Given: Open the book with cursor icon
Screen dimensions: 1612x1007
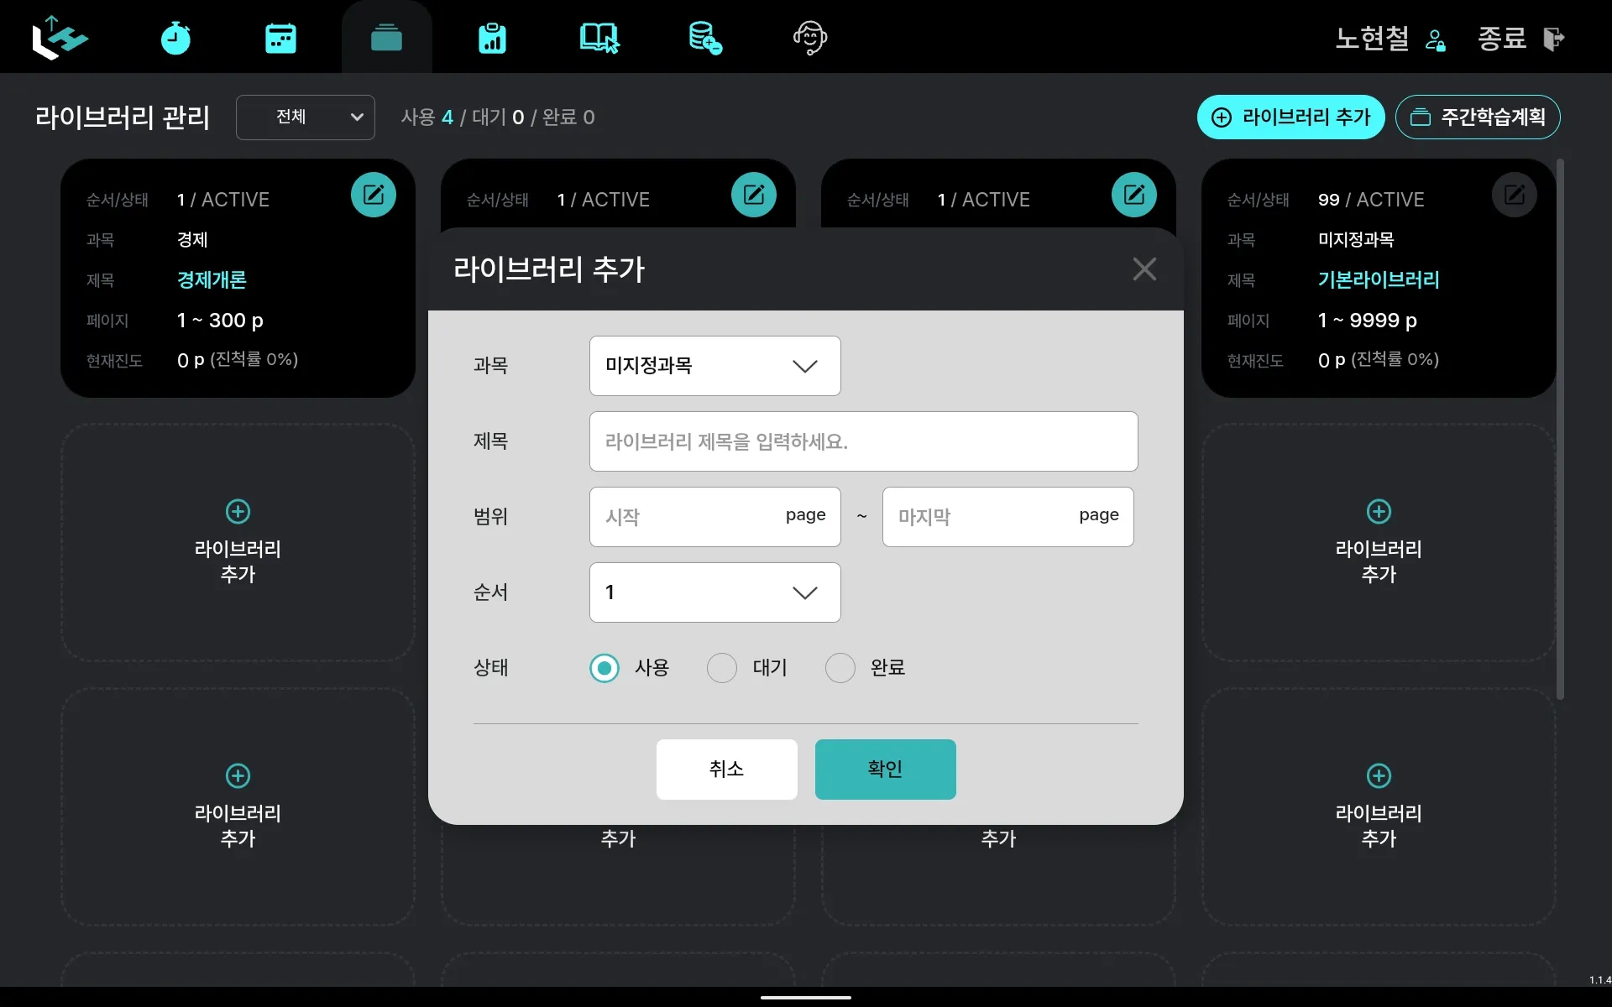Looking at the screenshot, I should 599,38.
